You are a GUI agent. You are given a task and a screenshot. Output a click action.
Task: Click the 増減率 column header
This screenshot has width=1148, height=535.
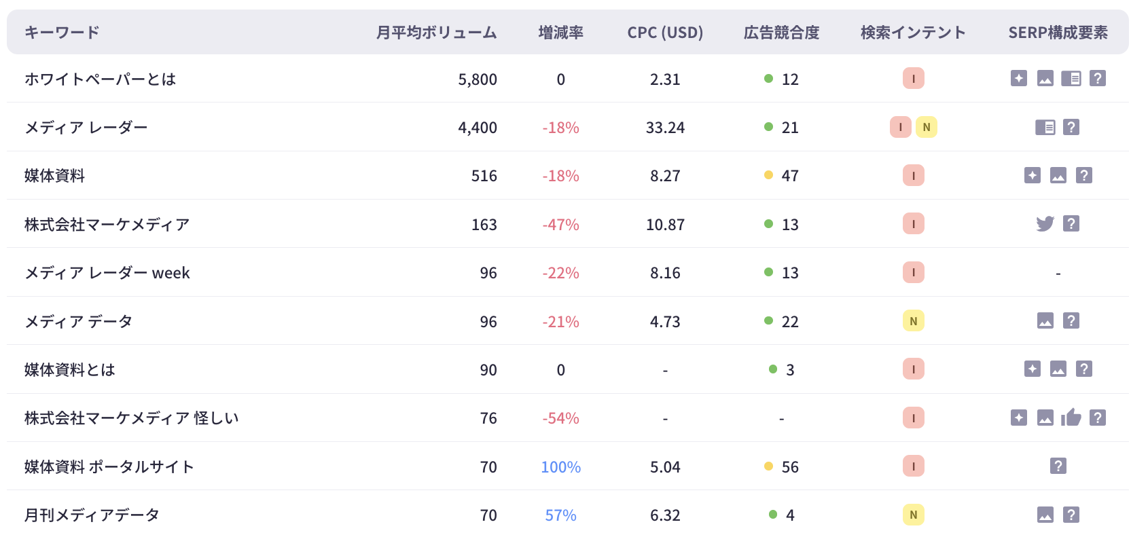tap(560, 33)
